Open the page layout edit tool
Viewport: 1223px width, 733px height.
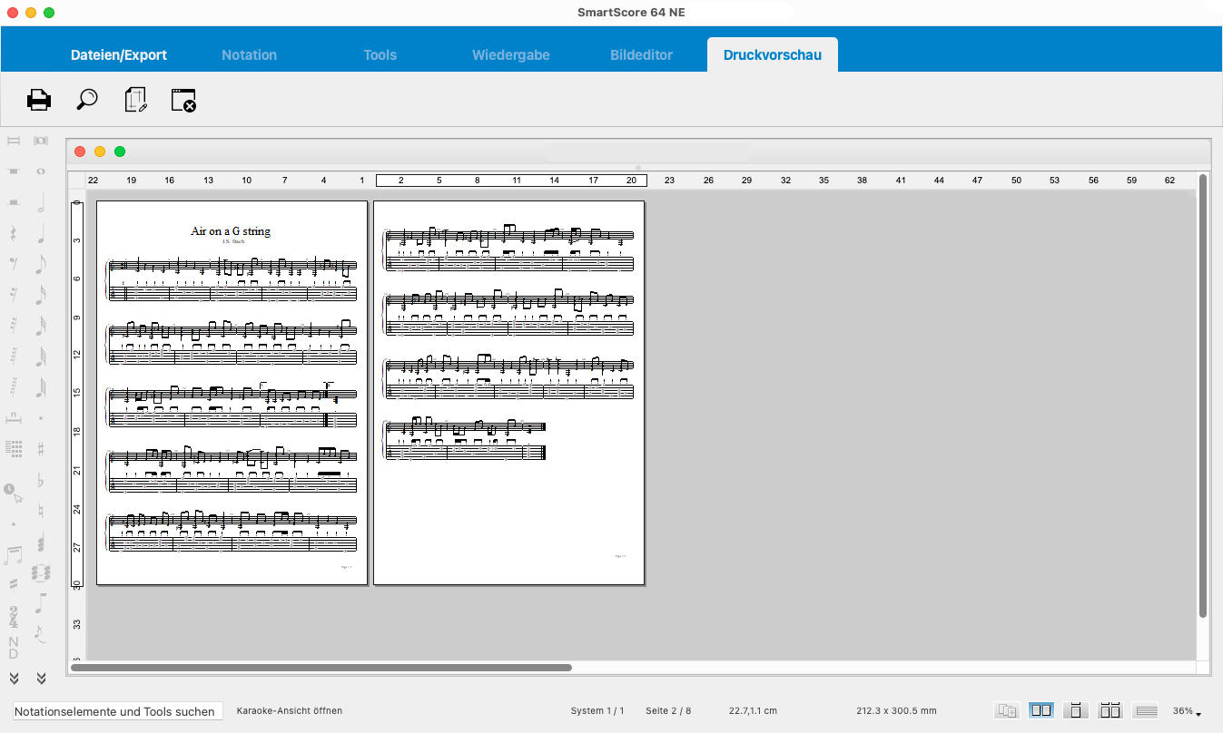point(135,100)
